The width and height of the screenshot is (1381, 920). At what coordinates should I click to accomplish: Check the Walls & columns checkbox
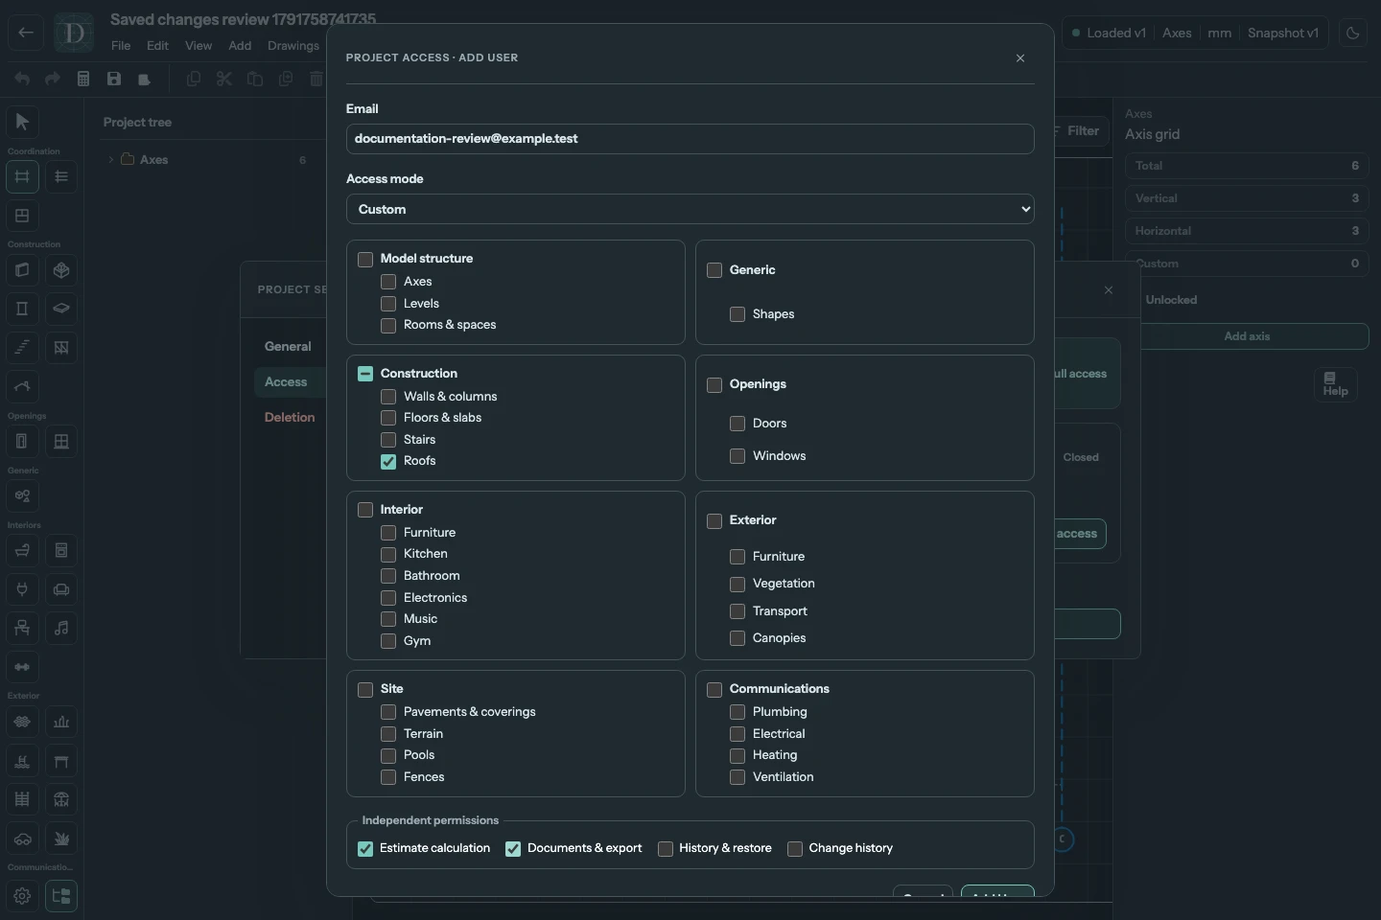tap(388, 397)
